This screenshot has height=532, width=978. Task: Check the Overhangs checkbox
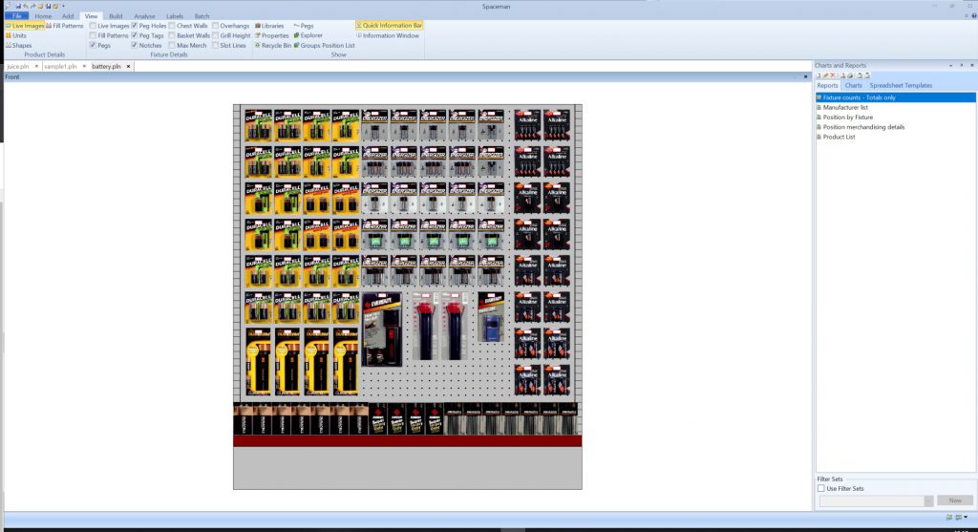click(x=215, y=26)
